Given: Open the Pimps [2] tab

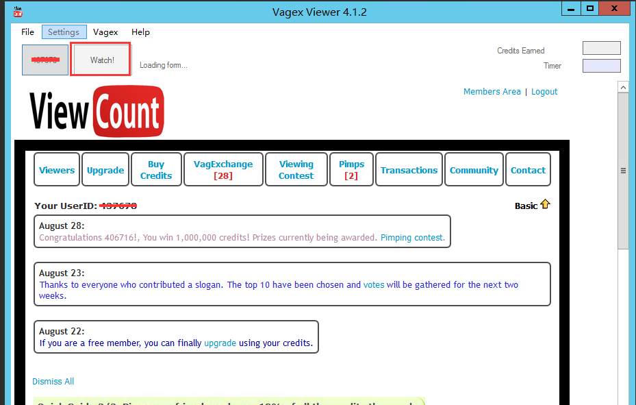Looking at the screenshot, I should (351, 170).
